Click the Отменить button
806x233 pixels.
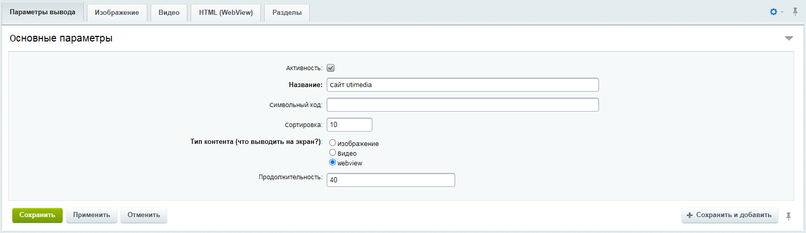point(144,215)
